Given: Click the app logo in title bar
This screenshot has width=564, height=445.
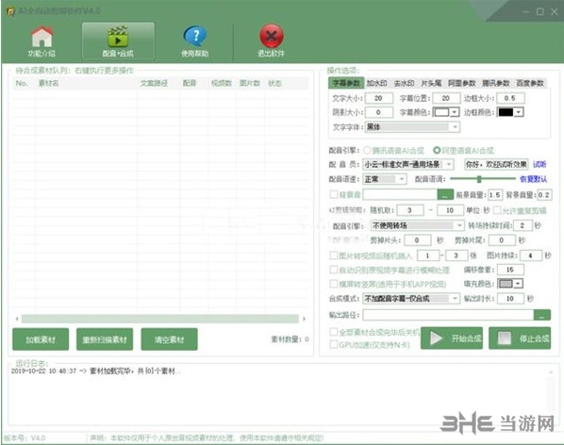Looking at the screenshot, I should tap(11, 11).
